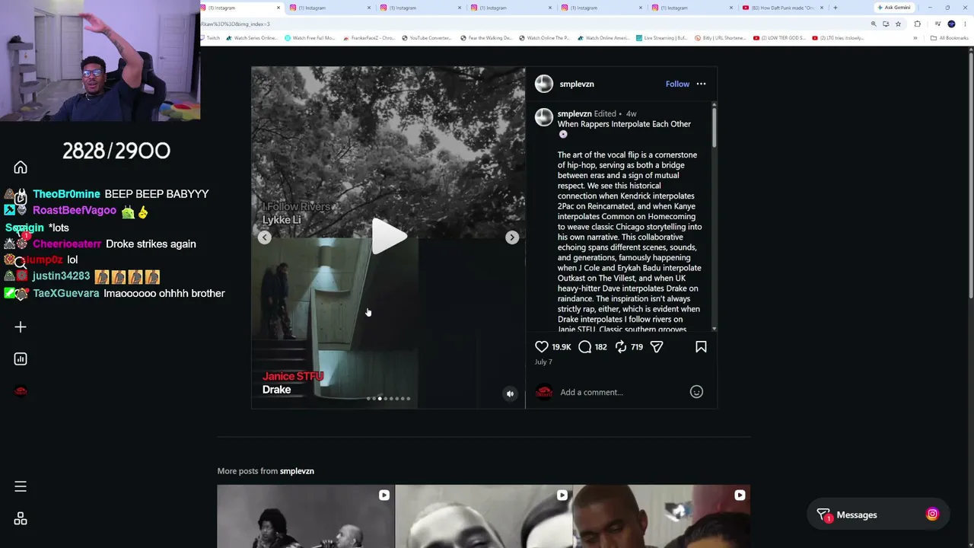The height and width of the screenshot is (548, 974).
Task: Open the LOW TIER GOD bookmark
Action: (779, 38)
